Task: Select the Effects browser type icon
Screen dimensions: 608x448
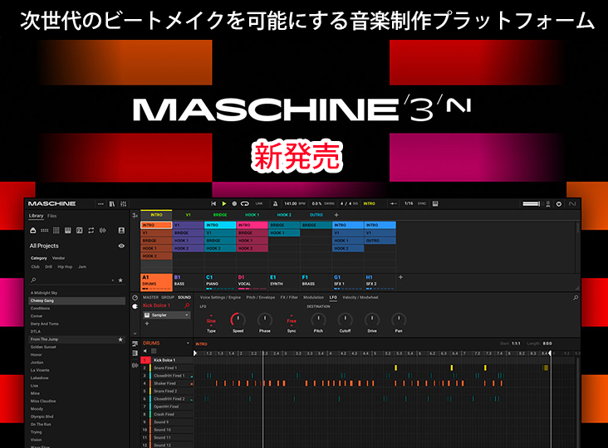Action: coord(80,231)
